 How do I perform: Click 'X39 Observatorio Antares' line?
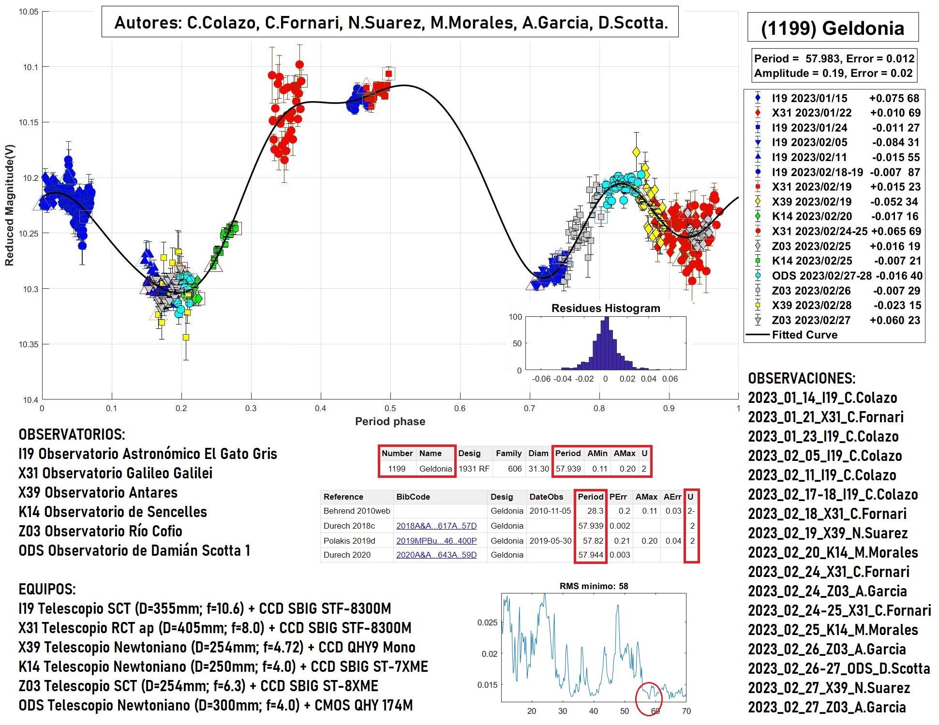(x=98, y=492)
